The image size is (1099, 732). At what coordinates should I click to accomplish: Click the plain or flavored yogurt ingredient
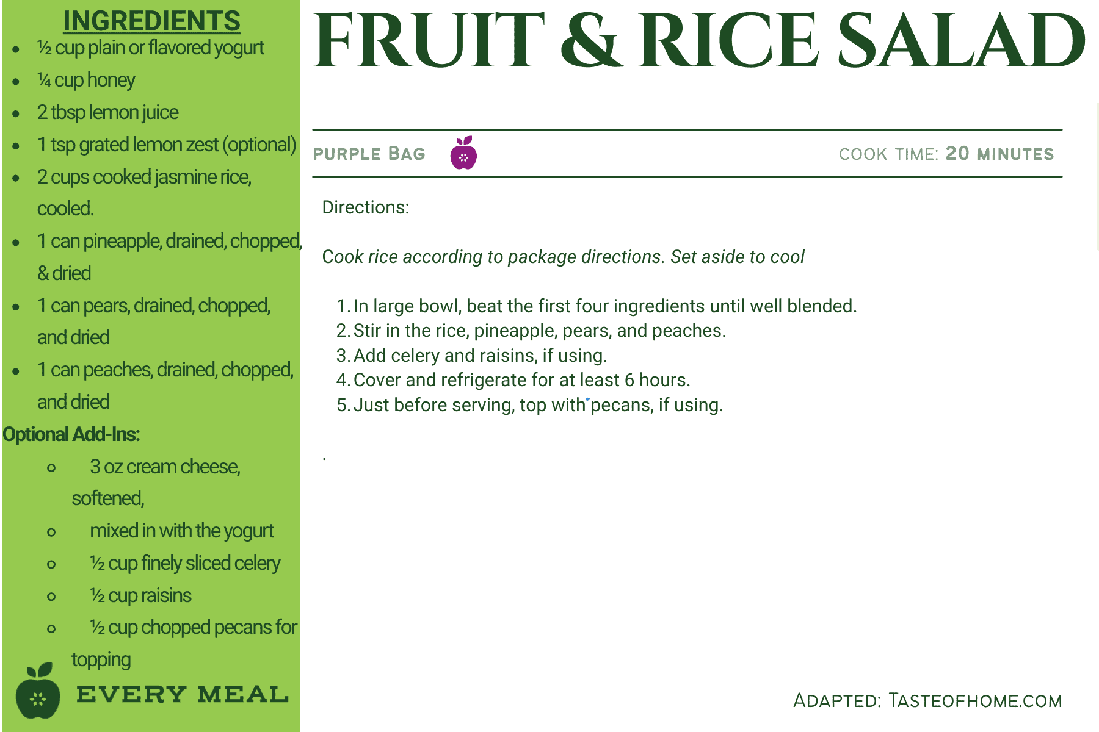pos(150,48)
